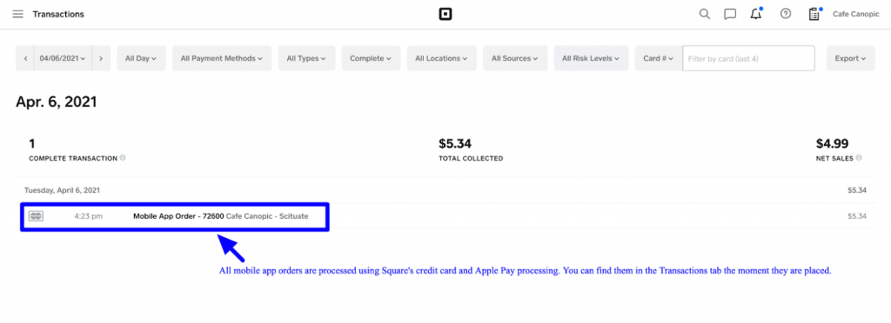Expand the All Payment Methods filter

click(x=222, y=58)
